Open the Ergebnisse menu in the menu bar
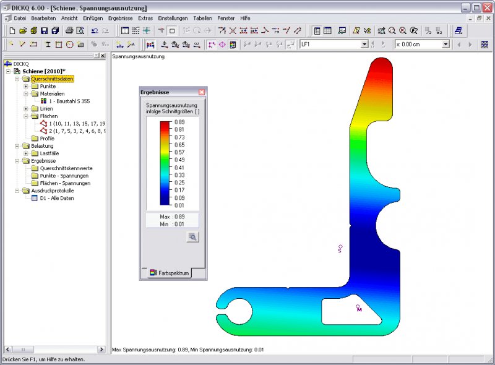This screenshot has width=495, height=365. coord(120,19)
